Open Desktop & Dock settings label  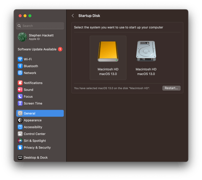(x=36, y=158)
